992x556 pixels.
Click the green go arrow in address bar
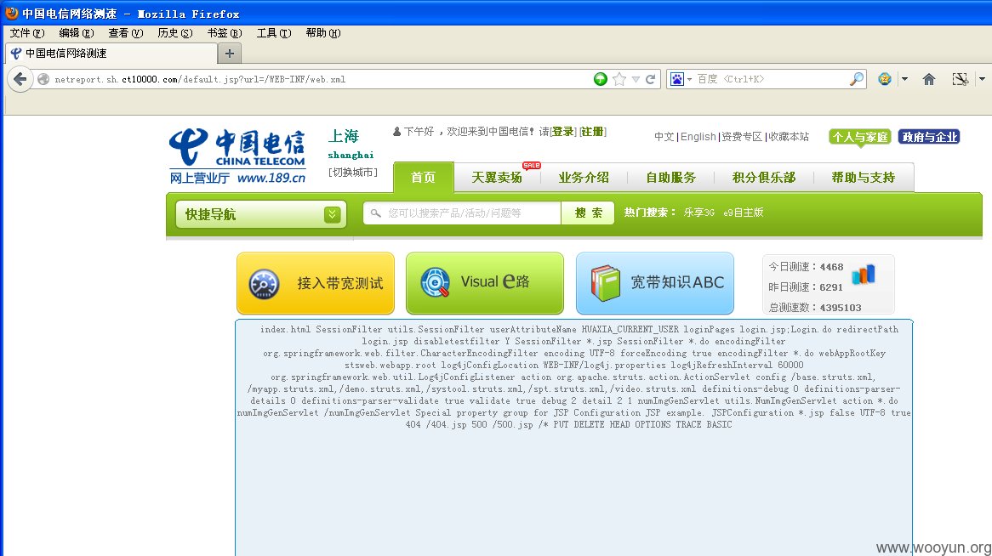(601, 79)
